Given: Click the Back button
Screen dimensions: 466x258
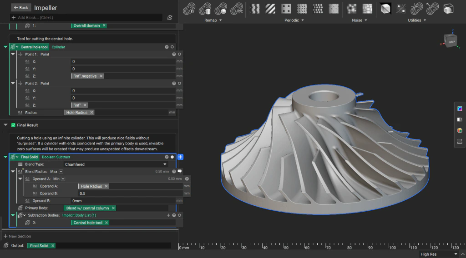Looking at the screenshot, I should click(21, 7).
